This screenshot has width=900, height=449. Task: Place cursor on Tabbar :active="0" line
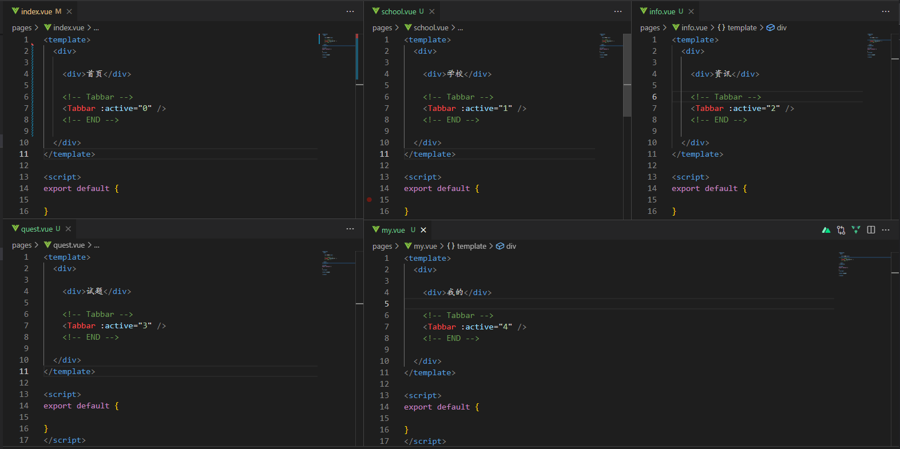tap(114, 108)
